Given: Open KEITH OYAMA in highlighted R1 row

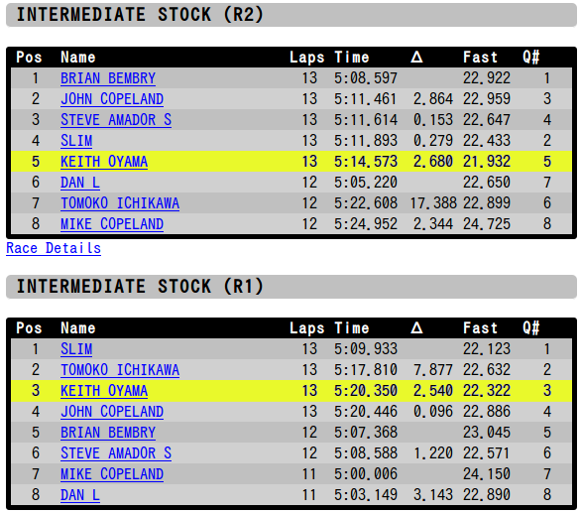Looking at the screenshot, I should click(104, 391).
